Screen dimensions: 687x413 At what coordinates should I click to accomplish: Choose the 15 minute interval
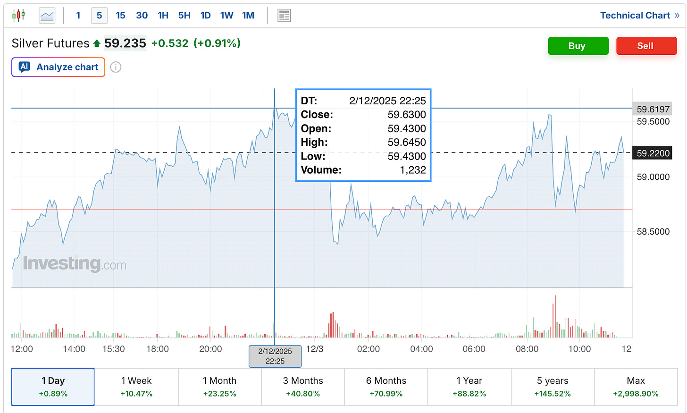pos(120,16)
